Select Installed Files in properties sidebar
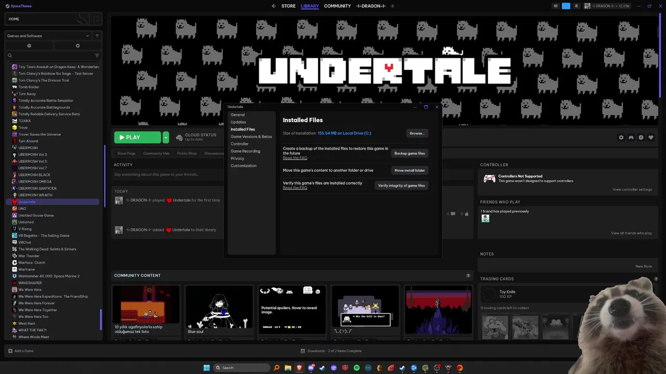 click(243, 129)
